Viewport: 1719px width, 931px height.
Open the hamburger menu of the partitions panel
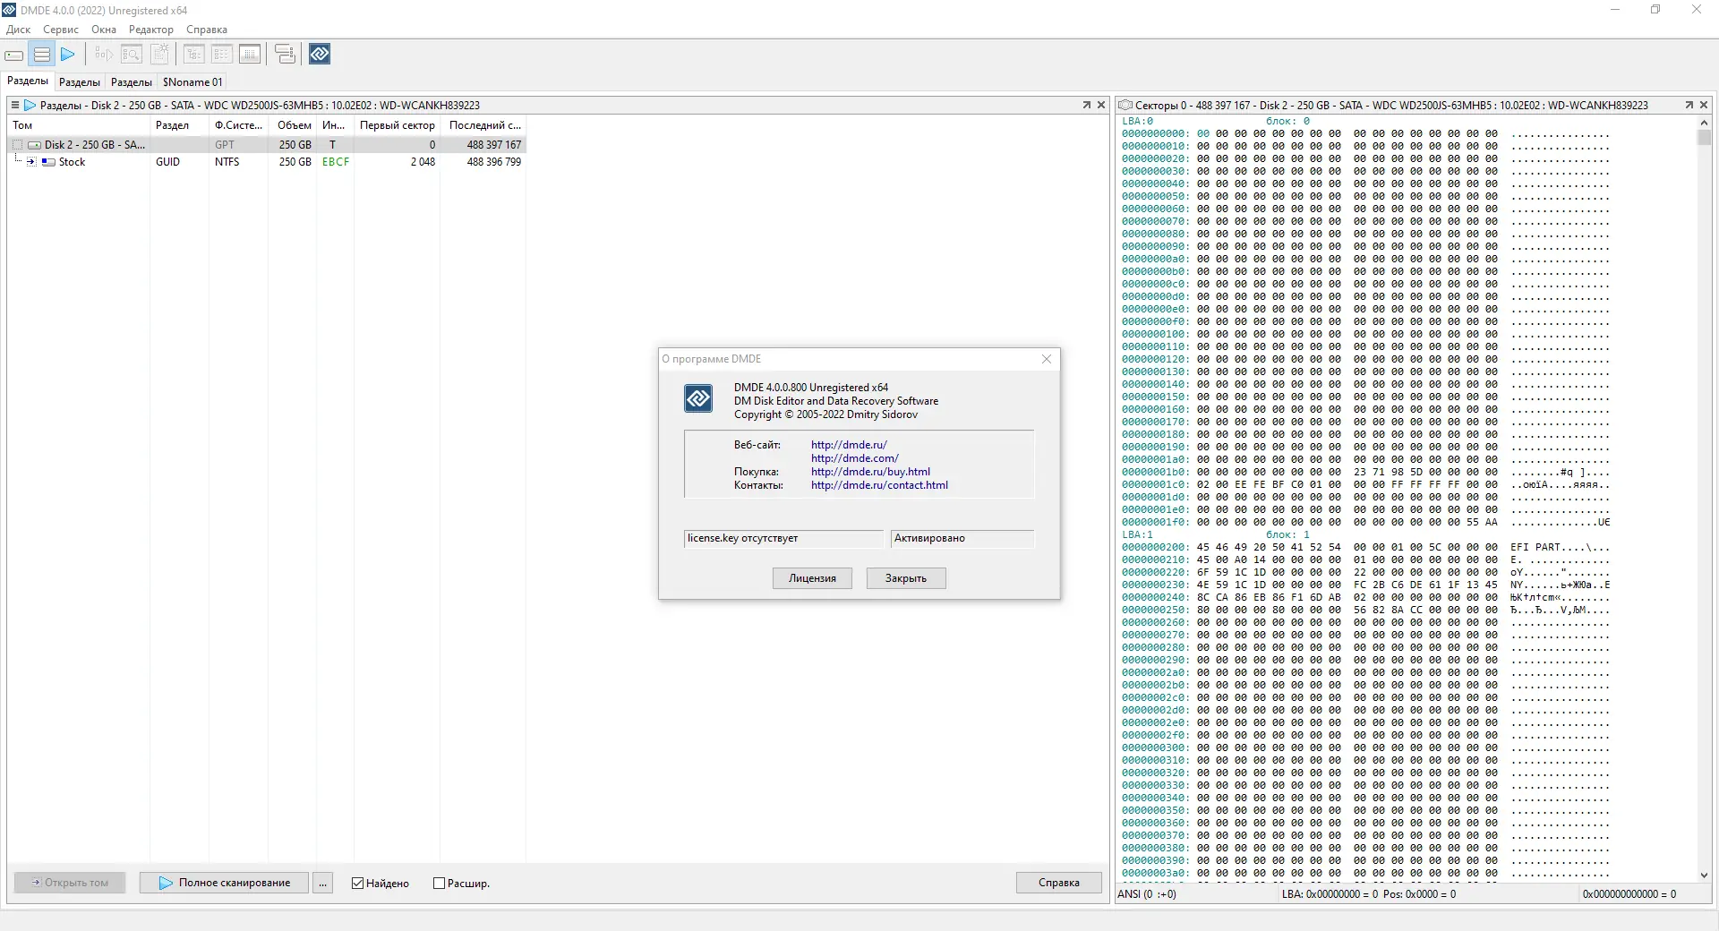pyautogui.click(x=15, y=105)
